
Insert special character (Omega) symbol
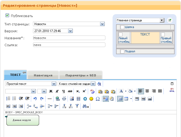[98, 99]
